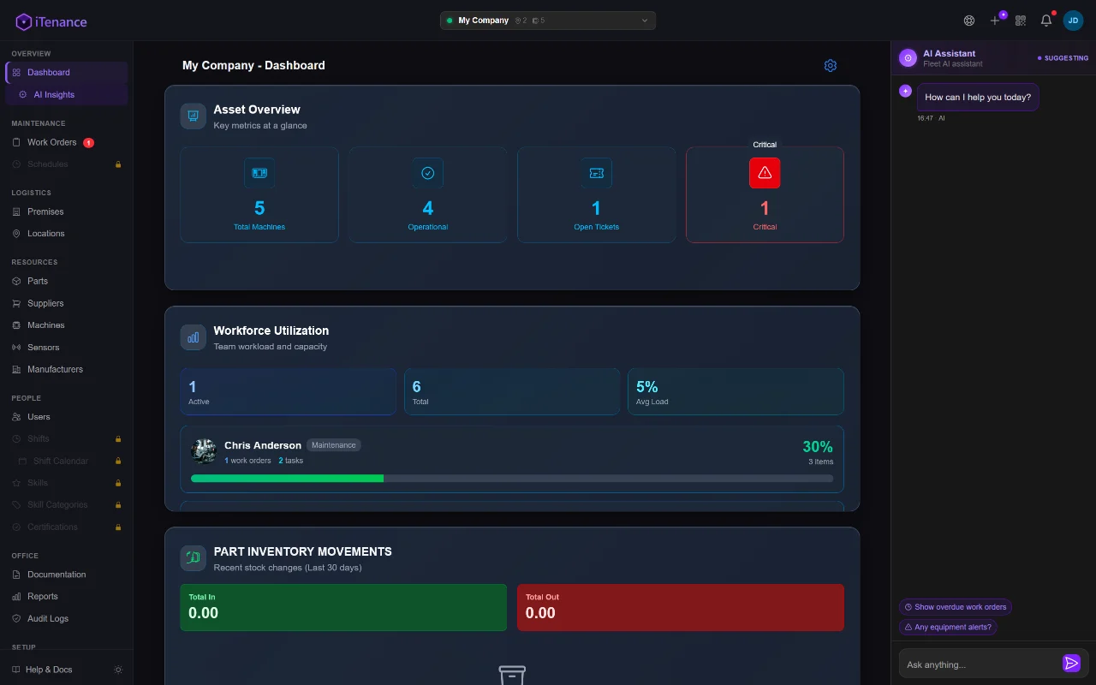Click the plus quick-add icon in header
This screenshot has width=1096, height=685.
(x=995, y=21)
